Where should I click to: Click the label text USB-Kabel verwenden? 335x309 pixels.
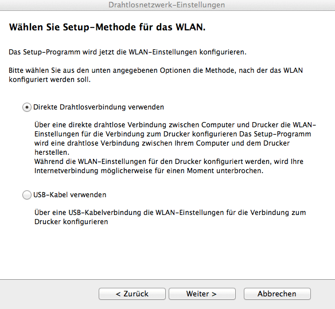69,195
